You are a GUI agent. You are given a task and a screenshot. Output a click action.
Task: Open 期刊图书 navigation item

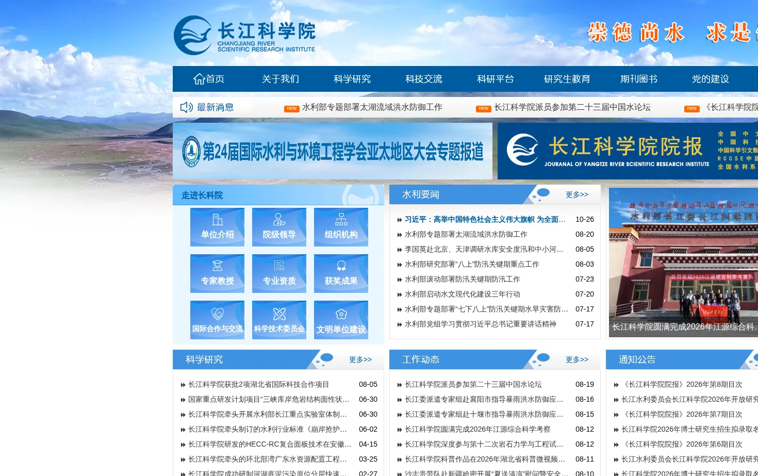[x=639, y=79]
